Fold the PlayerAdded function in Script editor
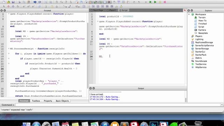224x126 pixels. coord(98,21)
